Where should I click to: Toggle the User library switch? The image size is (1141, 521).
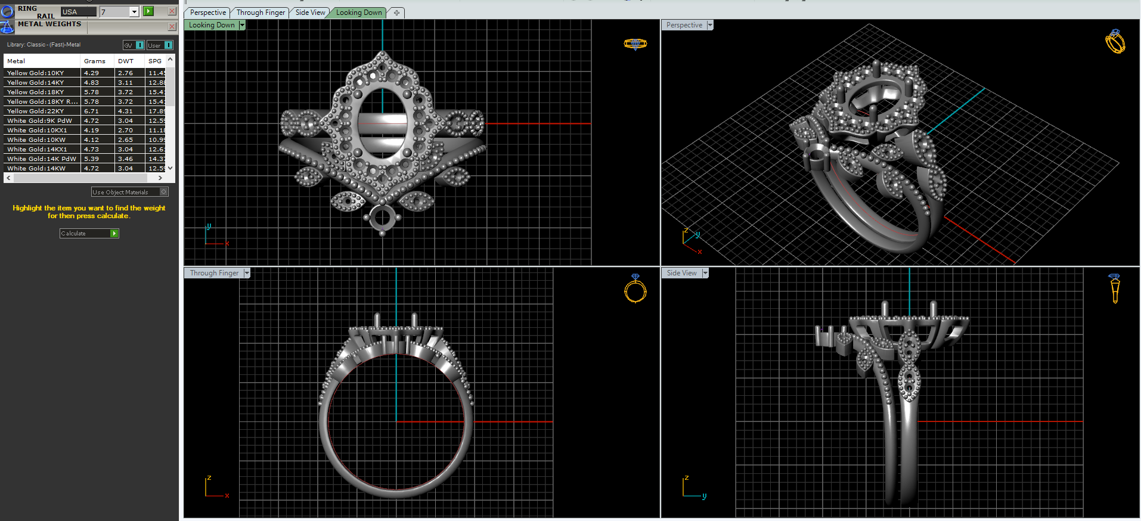pos(168,45)
